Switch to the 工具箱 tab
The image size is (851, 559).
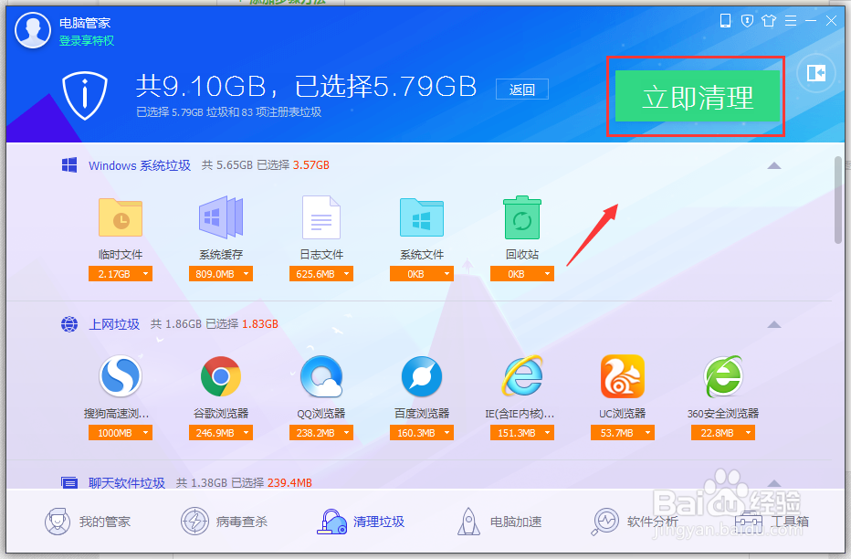pos(772,522)
